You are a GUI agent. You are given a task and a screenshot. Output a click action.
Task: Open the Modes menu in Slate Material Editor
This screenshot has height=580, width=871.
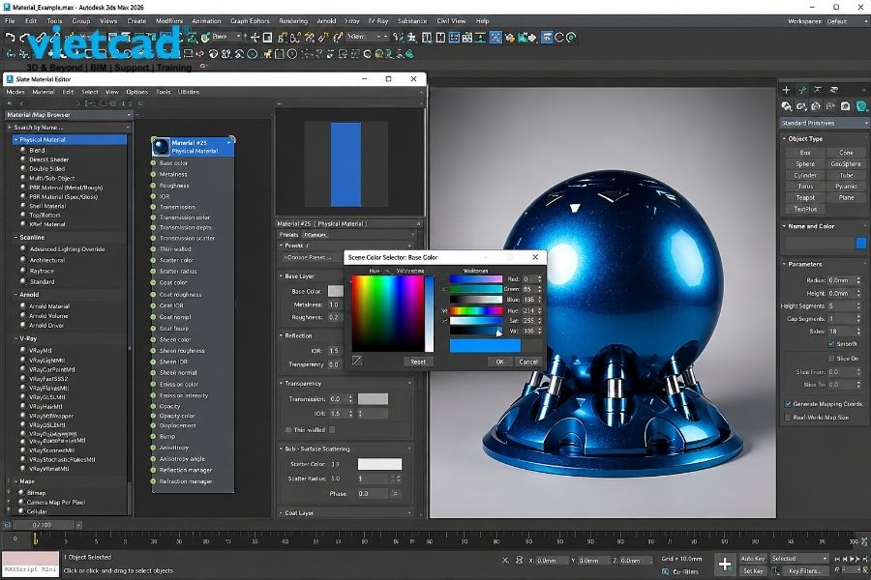pyautogui.click(x=15, y=92)
